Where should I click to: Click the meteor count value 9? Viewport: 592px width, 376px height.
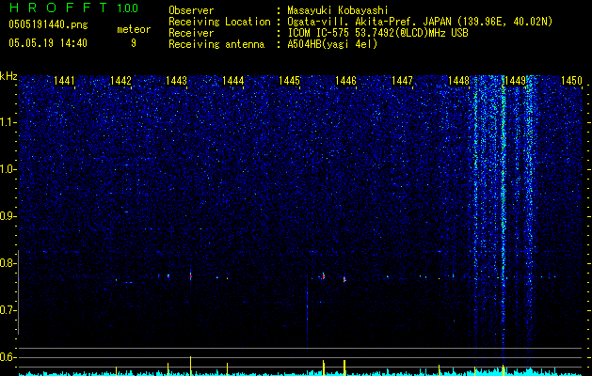click(x=134, y=43)
